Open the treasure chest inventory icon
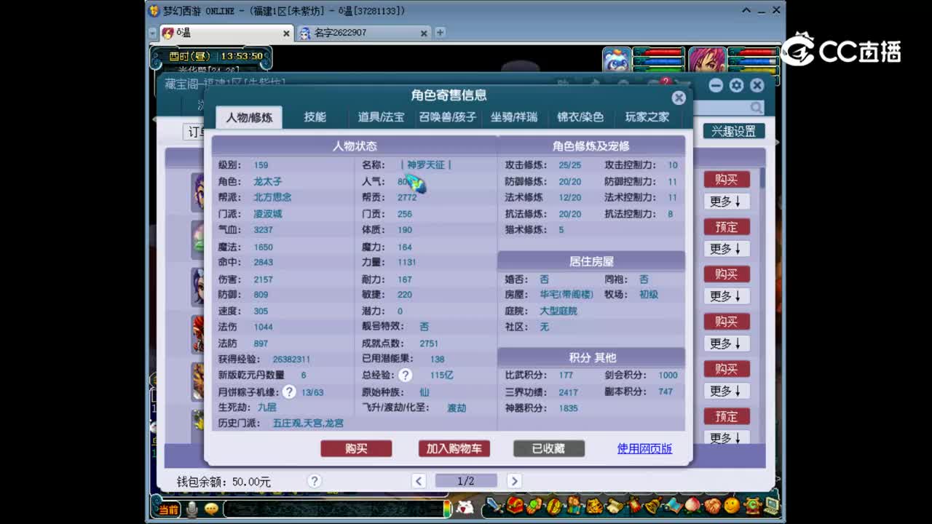 [515, 505]
